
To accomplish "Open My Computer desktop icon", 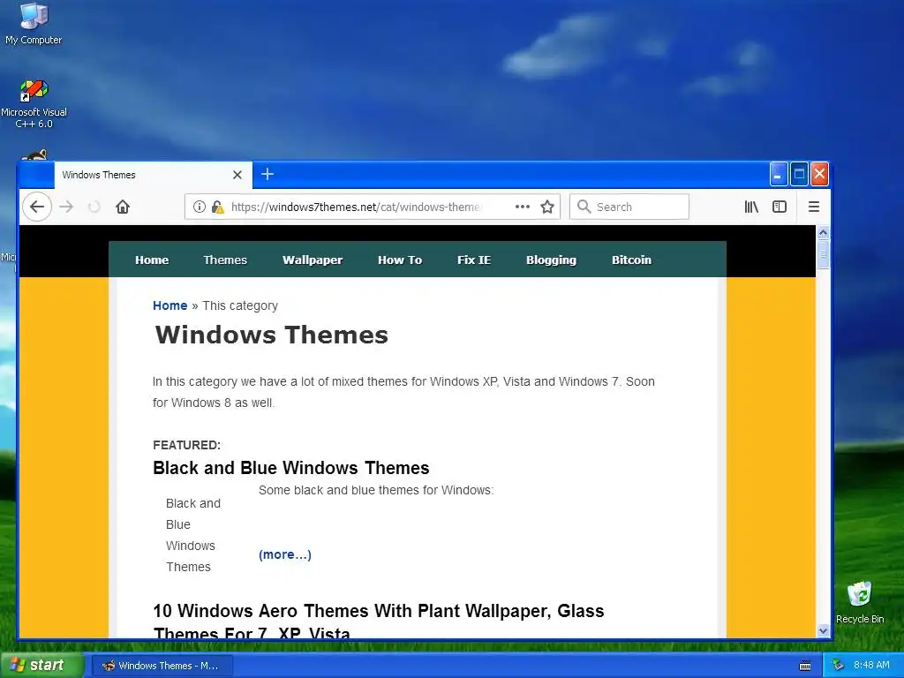I will coord(34,24).
